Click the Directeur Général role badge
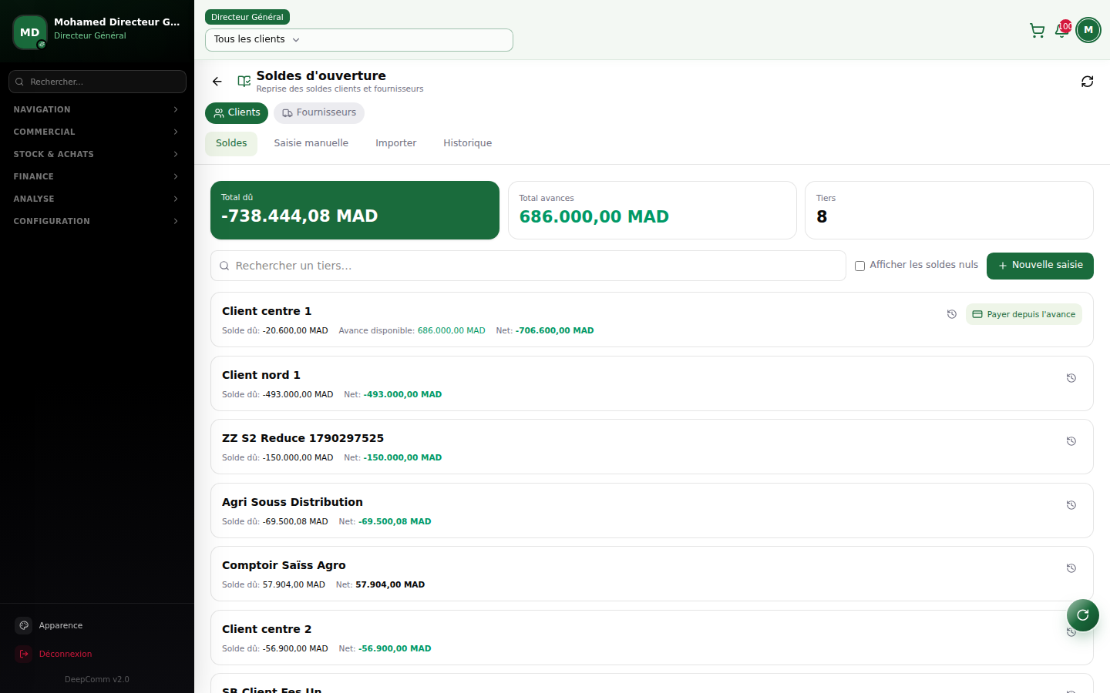 pos(247,17)
